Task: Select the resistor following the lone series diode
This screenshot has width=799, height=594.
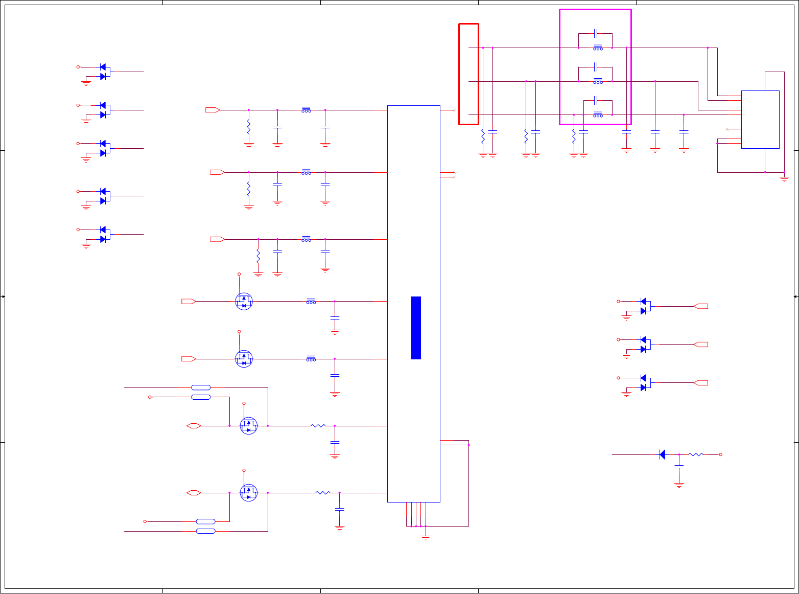Action: (x=696, y=454)
